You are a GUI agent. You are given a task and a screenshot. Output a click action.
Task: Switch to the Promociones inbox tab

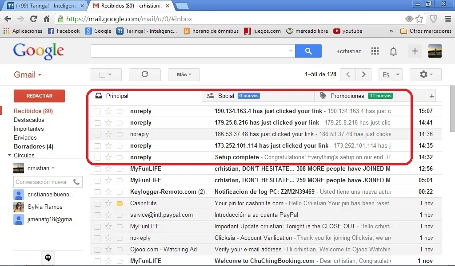(371, 96)
